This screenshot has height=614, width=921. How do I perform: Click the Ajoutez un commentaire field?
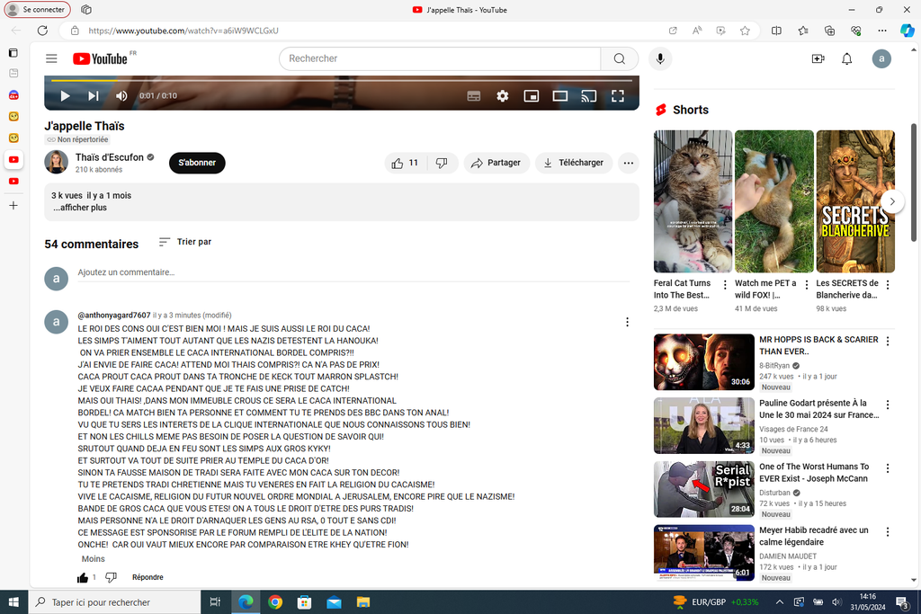(353, 272)
